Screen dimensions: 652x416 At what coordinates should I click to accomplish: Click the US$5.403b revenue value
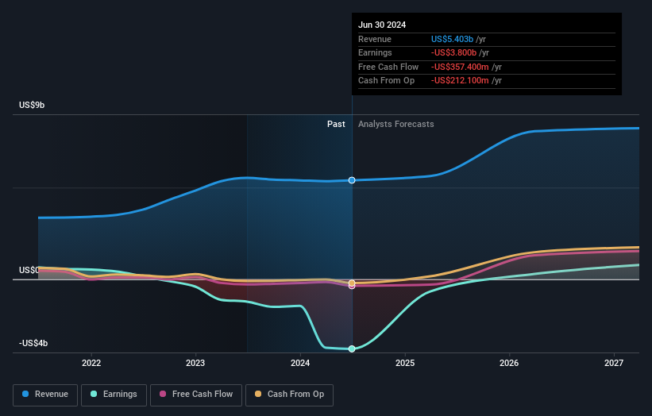pos(452,39)
